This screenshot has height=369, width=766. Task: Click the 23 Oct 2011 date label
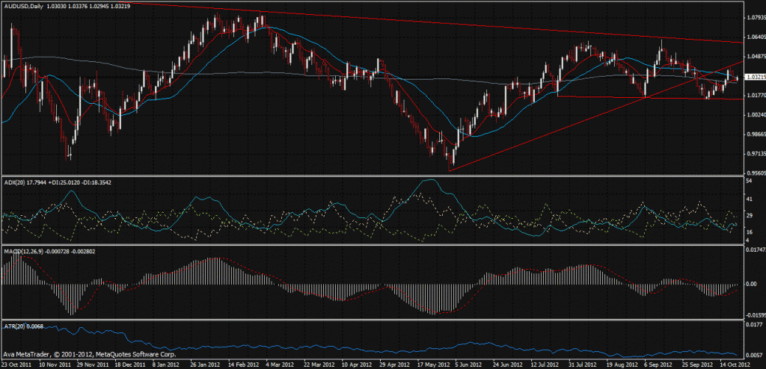click(18, 365)
